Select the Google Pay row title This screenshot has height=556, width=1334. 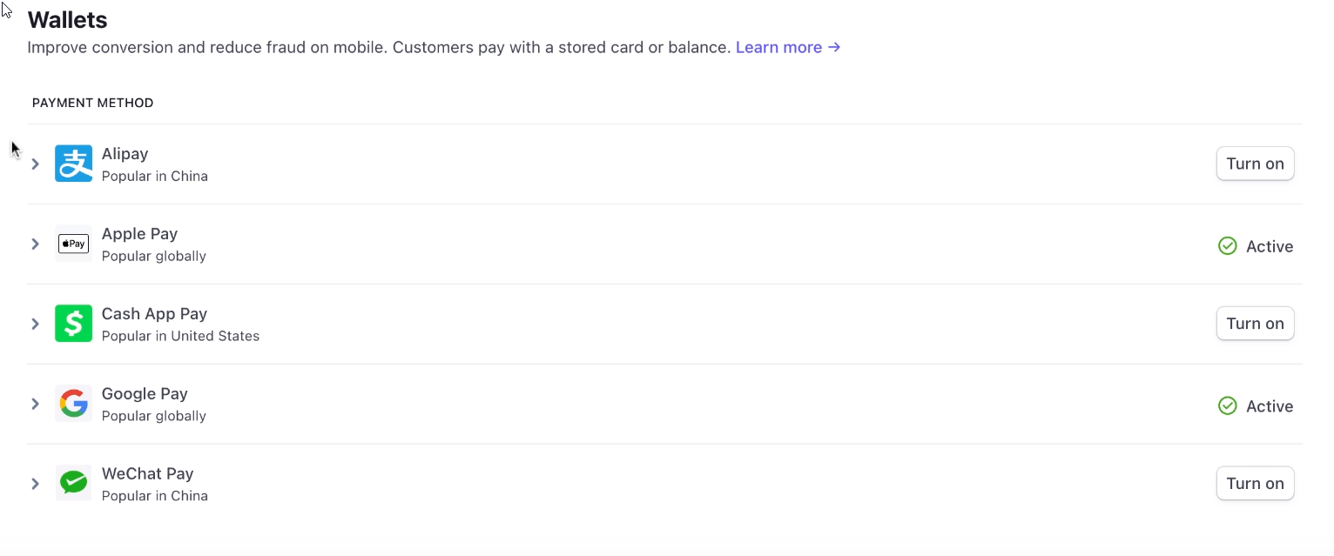[x=145, y=394]
